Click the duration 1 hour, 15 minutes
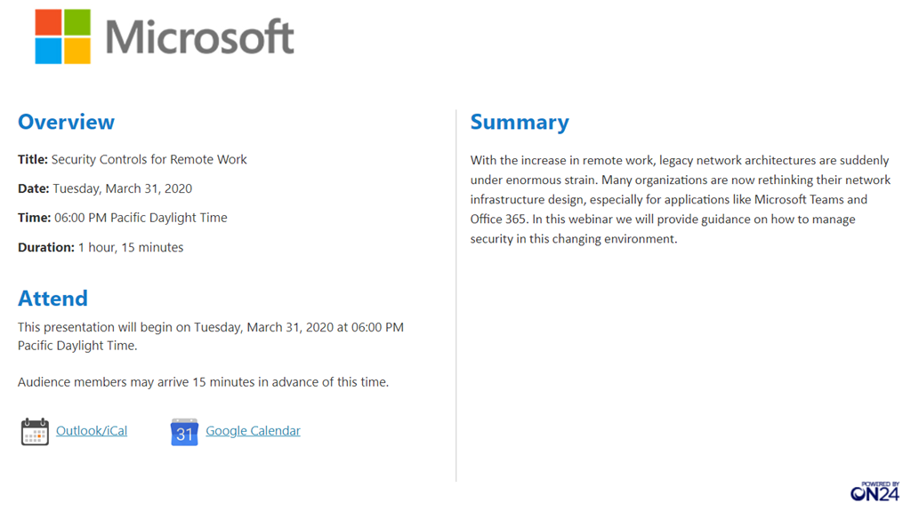 [131, 247]
